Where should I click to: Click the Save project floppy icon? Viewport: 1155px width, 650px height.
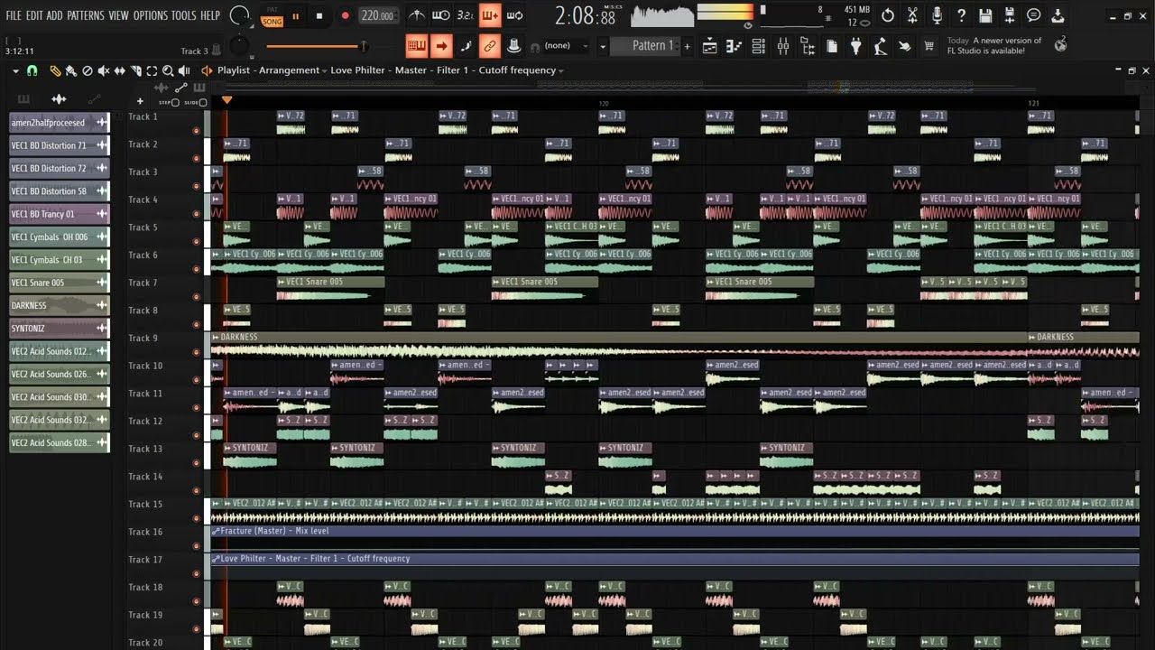pyautogui.click(x=985, y=15)
